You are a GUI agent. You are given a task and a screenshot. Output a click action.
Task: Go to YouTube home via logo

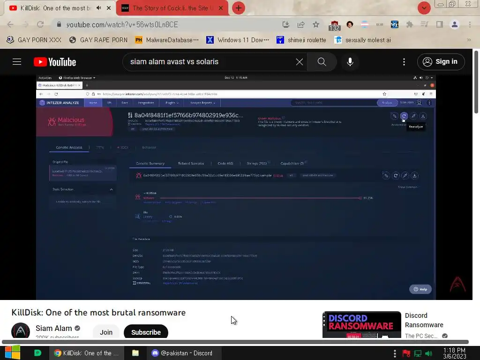[55, 62]
